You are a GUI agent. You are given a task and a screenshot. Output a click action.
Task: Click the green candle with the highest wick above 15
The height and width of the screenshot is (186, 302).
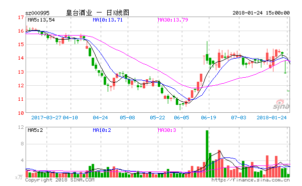click(207, 53)
